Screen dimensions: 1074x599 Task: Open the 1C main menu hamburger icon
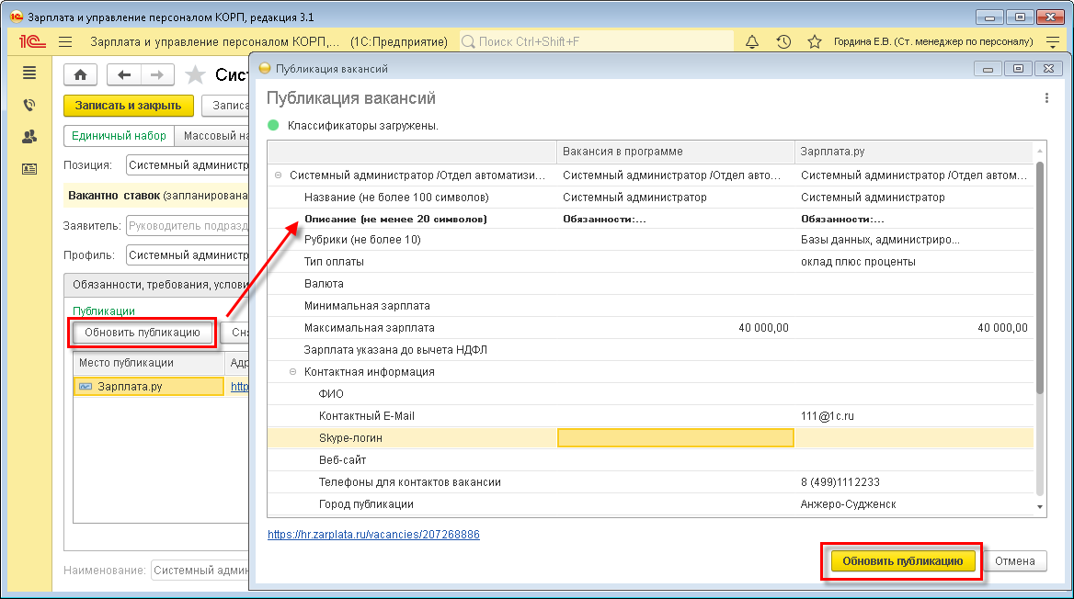[x=65, y=41]
